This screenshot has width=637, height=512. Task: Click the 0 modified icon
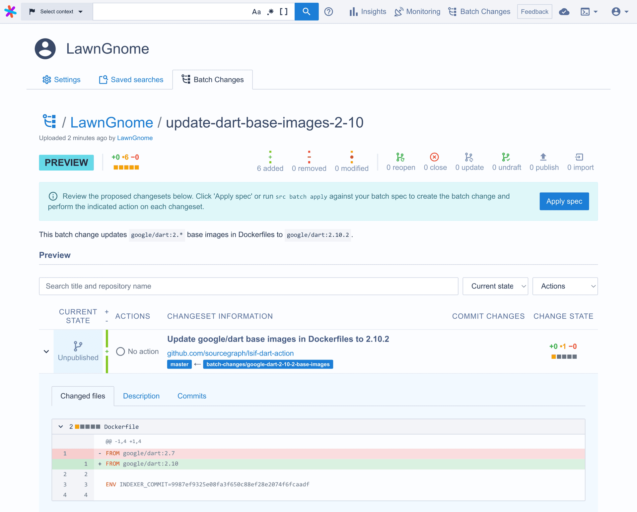tap(352, 157)
